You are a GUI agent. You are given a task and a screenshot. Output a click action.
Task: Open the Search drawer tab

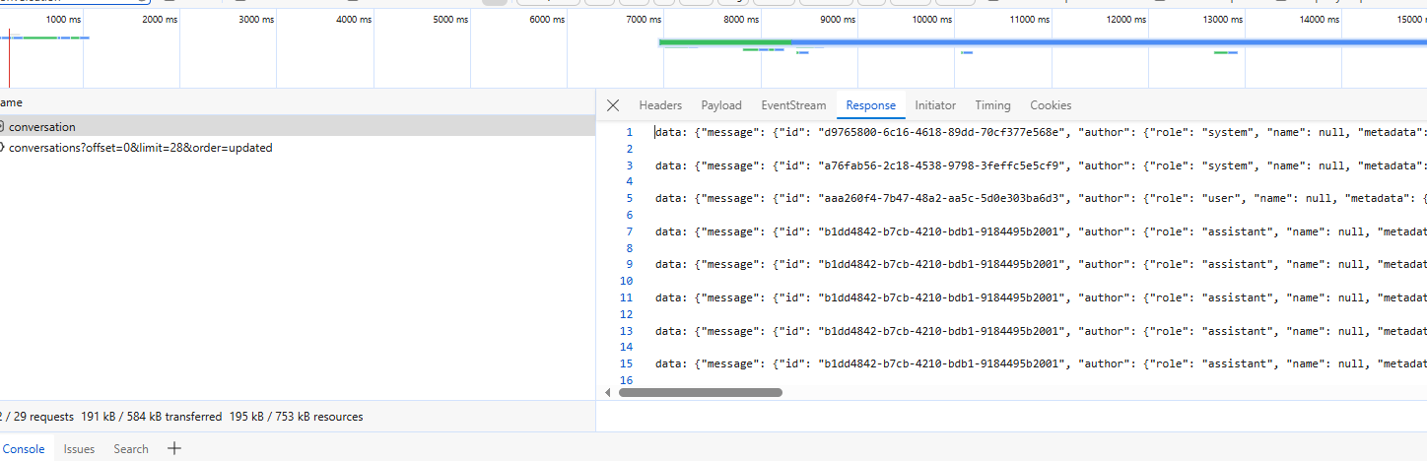131,449
